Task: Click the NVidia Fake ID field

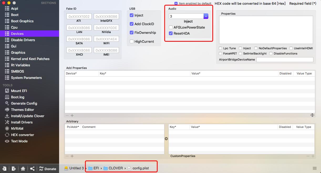Action: tap(106, 28)
